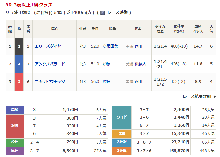Image resolution: width=220 pixels, height=157 pixels.
Task: Click the 単勝 payout label
Action: coord(15,110)
